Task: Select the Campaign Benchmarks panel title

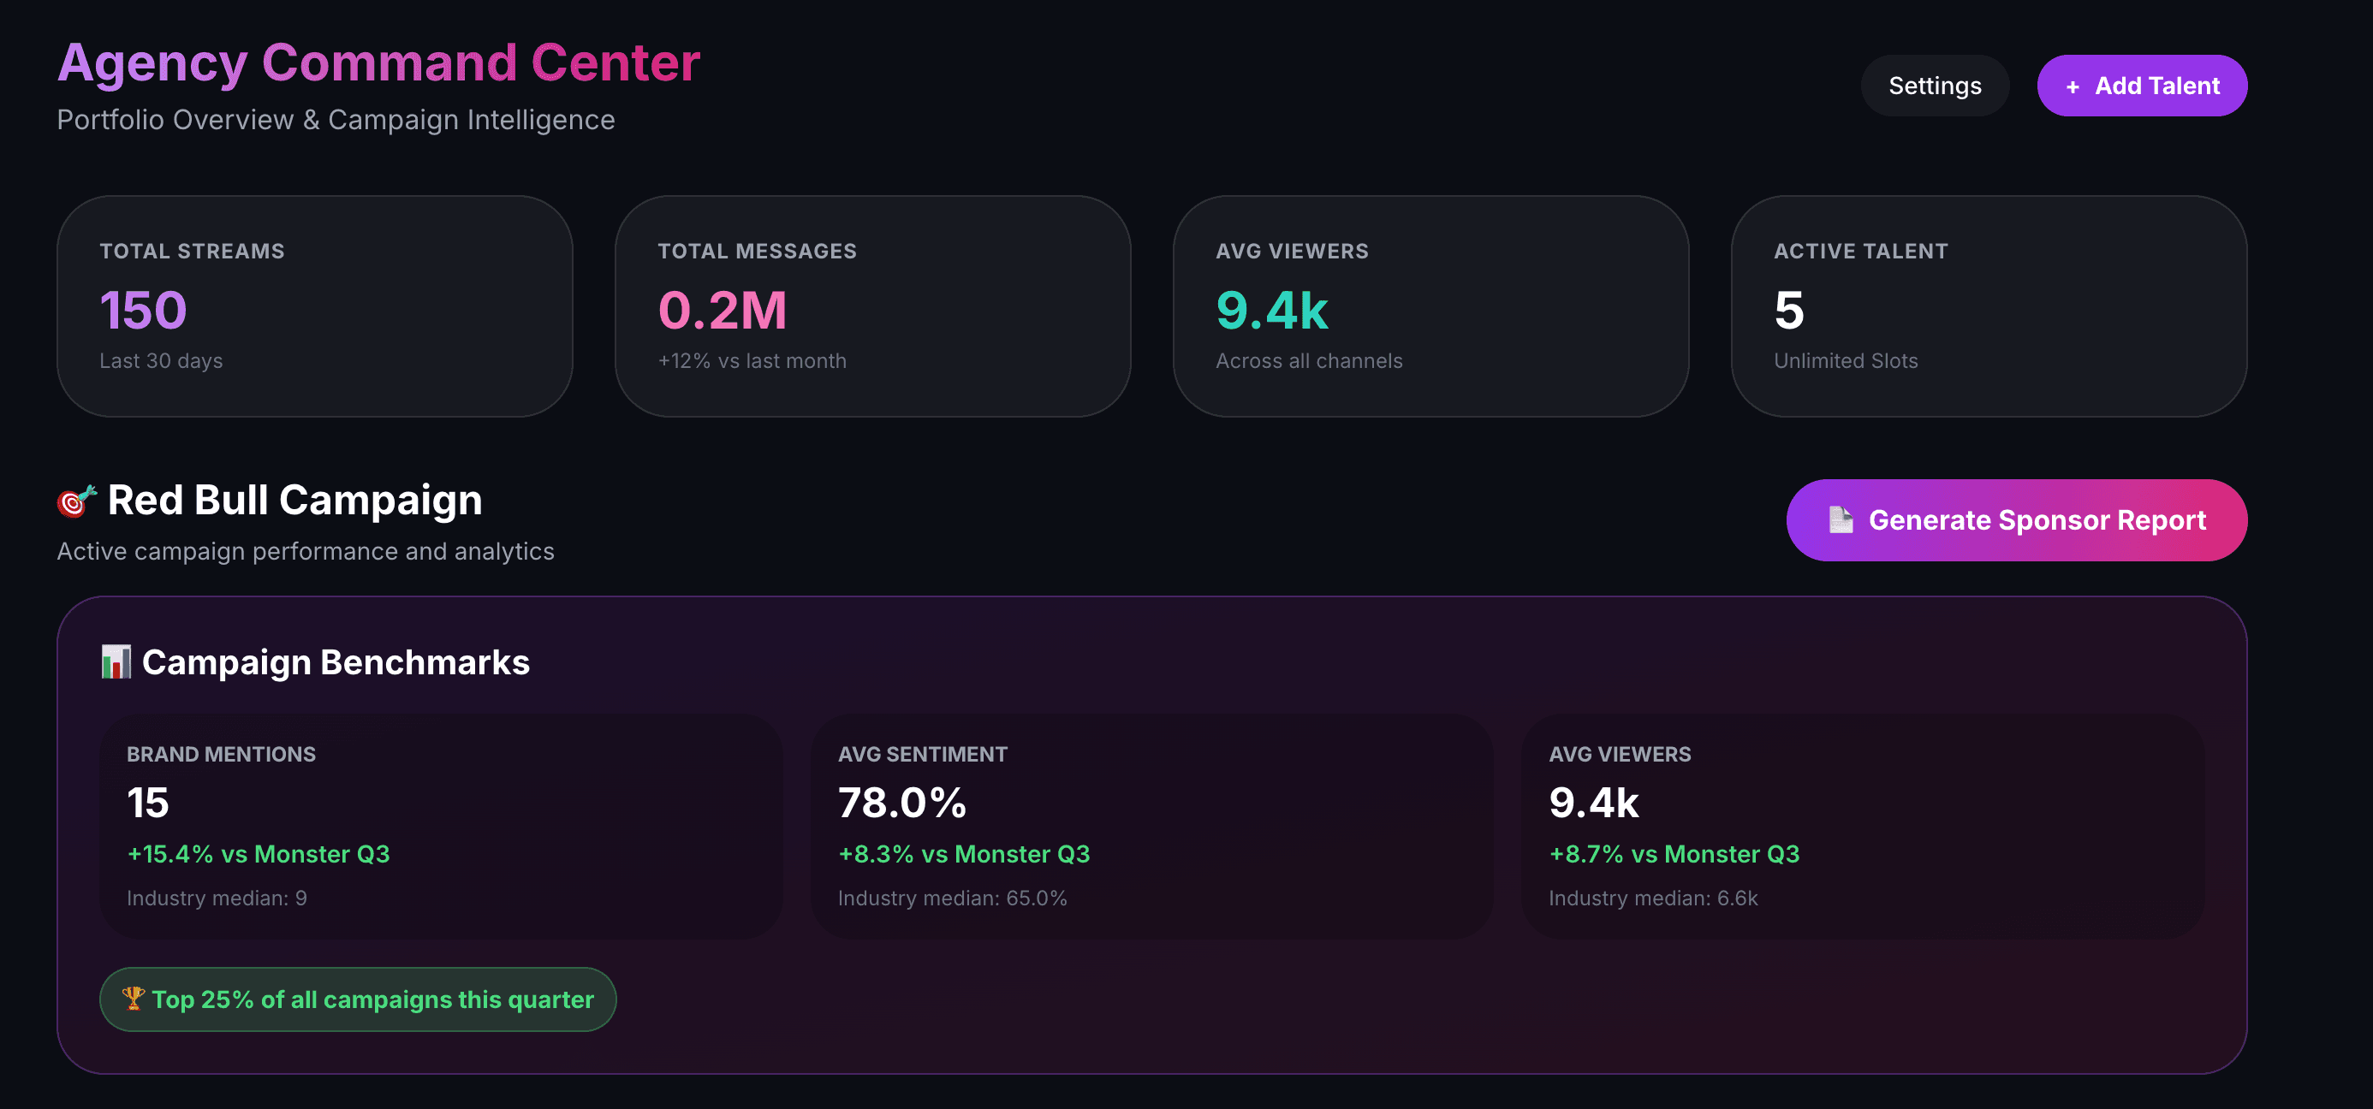Action: pyautogui.click(x=336, y=661)
